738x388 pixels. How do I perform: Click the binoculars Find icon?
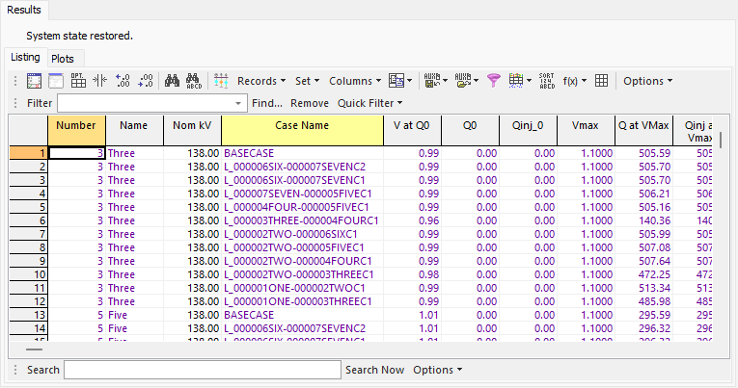click(173, 81)
